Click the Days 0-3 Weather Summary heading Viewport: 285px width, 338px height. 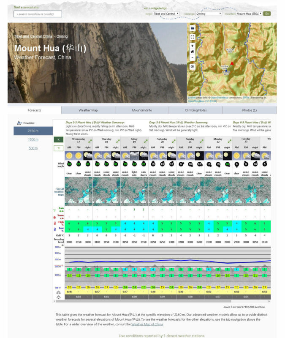(95, 122)
